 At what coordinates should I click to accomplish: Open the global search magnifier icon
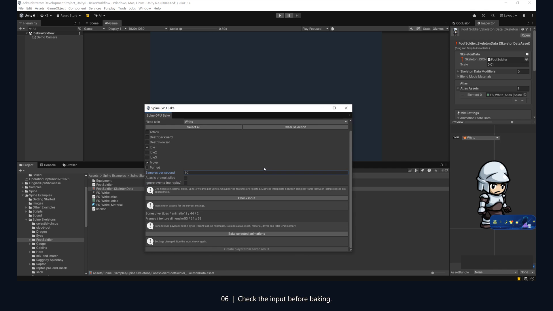[x=493, y=16]
